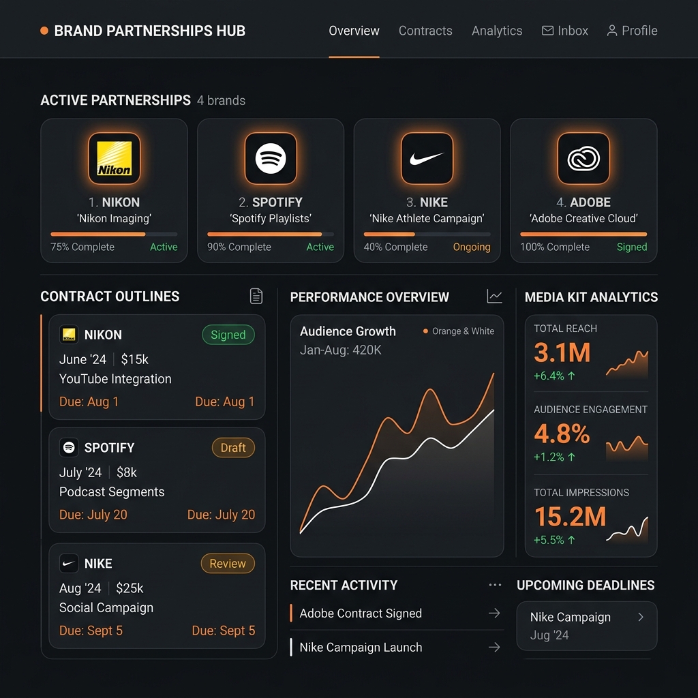Click the orange dot logo beside hub title
The width and height of the screenshot is (698, 698).
pos(44,30)
